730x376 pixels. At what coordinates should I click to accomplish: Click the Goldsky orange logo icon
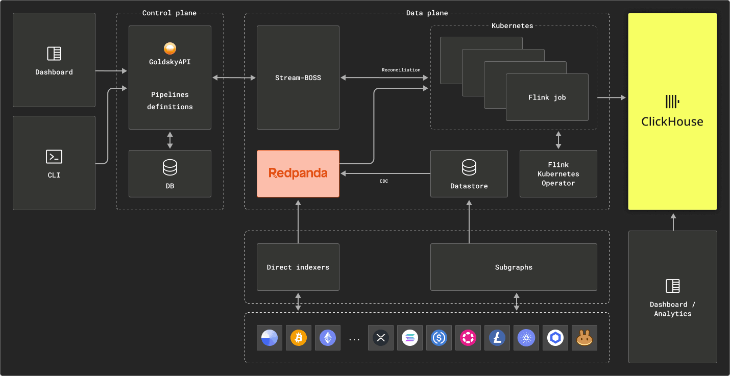170,48
